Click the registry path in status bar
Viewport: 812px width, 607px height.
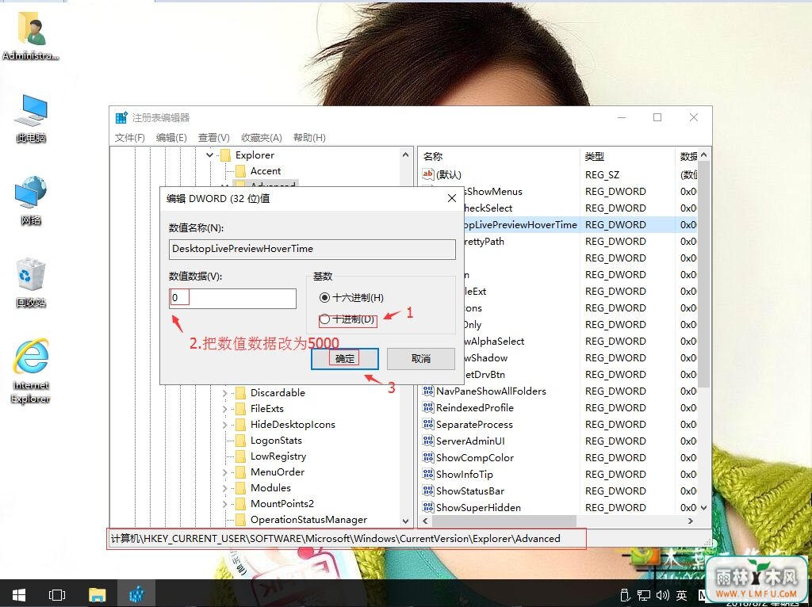(x=335, y=538)
